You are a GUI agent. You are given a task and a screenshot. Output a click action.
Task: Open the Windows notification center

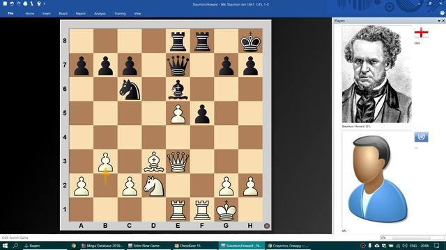(437, 246)
